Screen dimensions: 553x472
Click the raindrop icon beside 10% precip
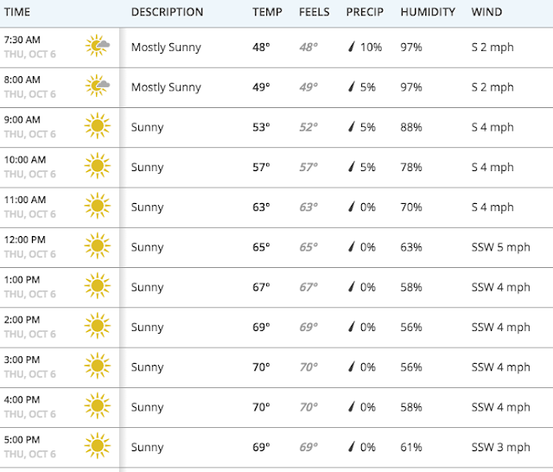[x=352, y=47]
